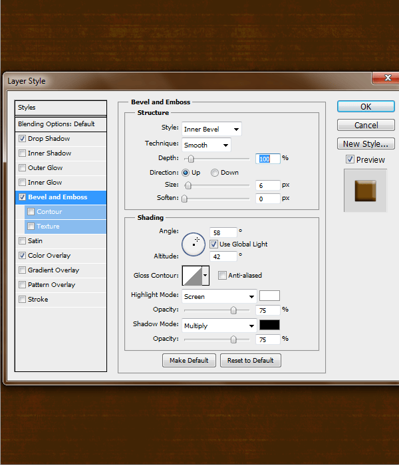Uncheck the Bevel and Emboss checkbox
Viewport: 399px width, 465px height.
pos(22,197)
